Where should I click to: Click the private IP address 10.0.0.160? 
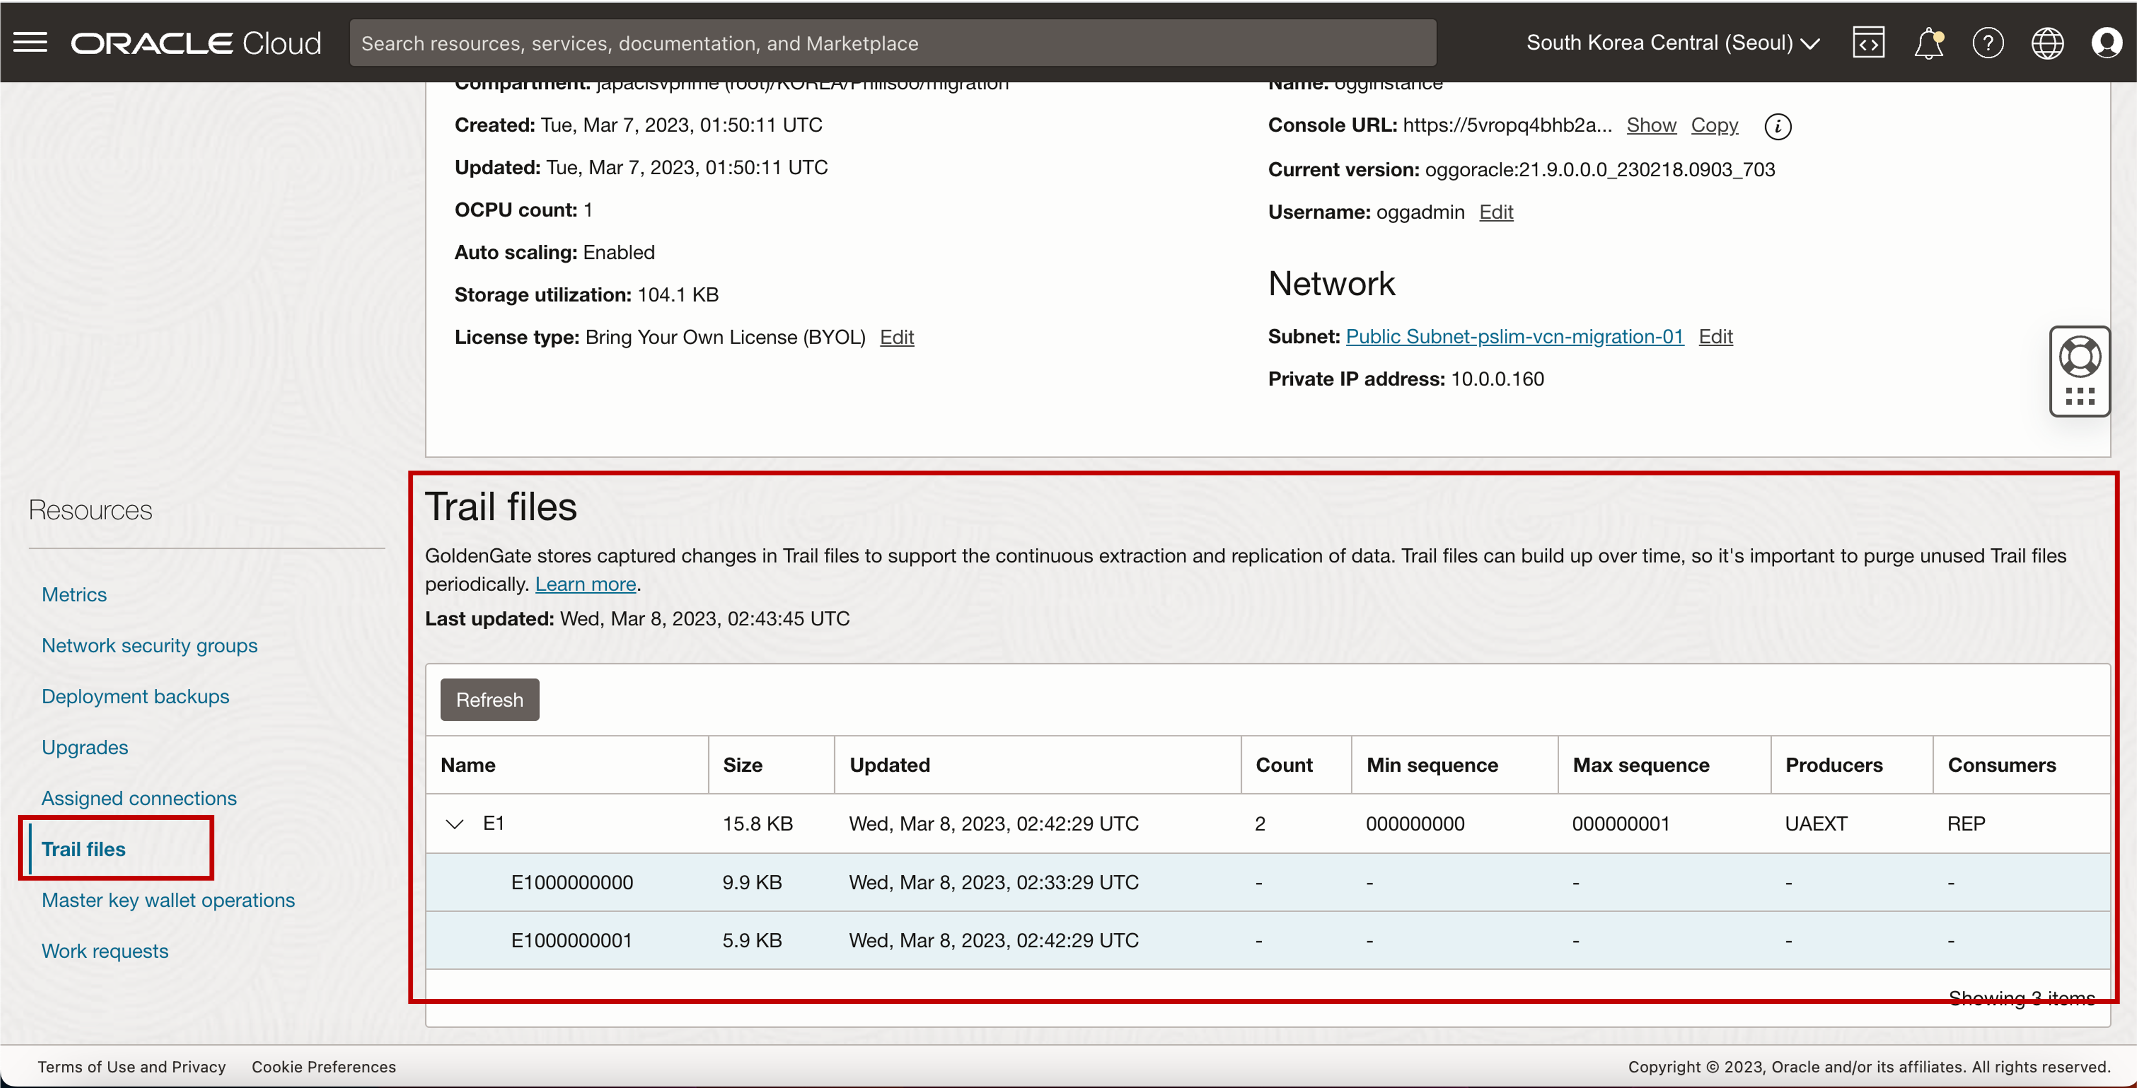[1496, 379]
